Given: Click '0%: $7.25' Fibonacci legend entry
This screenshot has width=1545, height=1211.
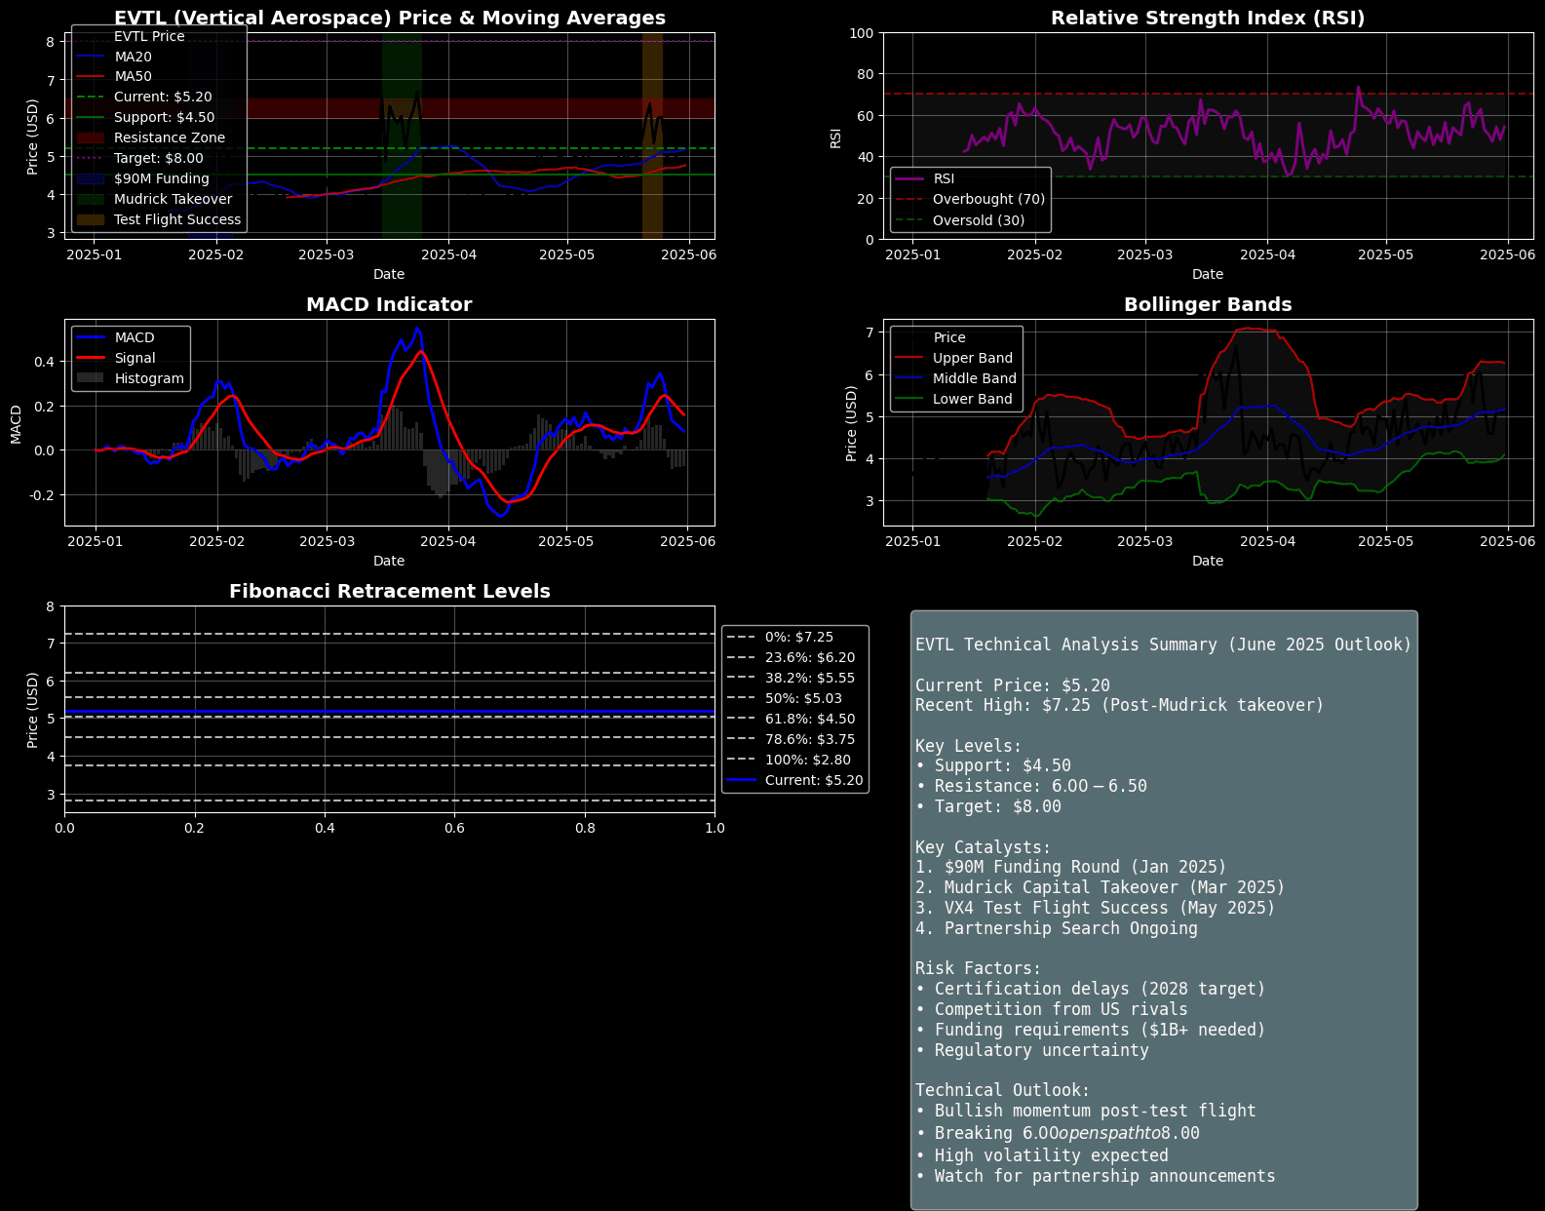Looking at the screenshot, I should coord(781,638).
